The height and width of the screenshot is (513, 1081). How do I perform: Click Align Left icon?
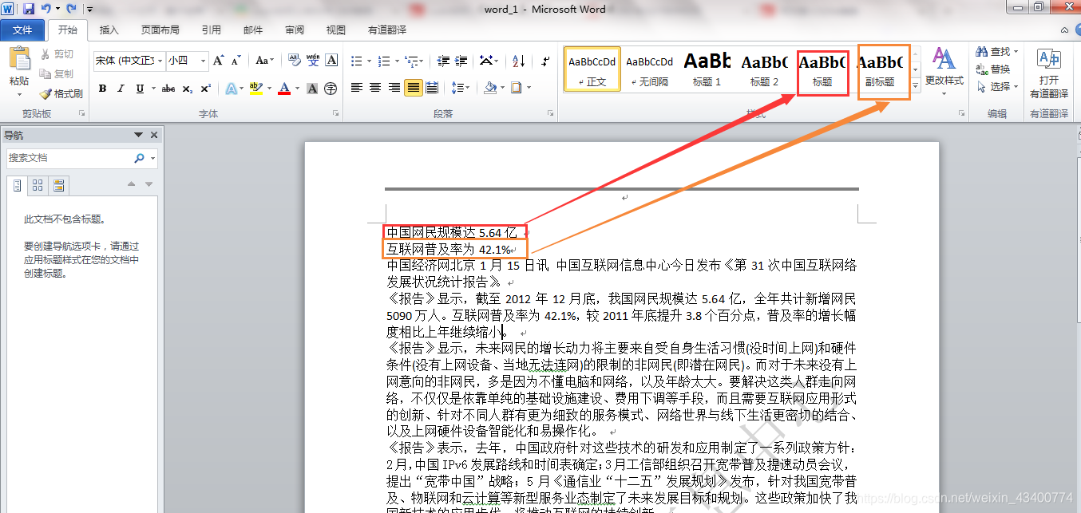click(356, 88)
